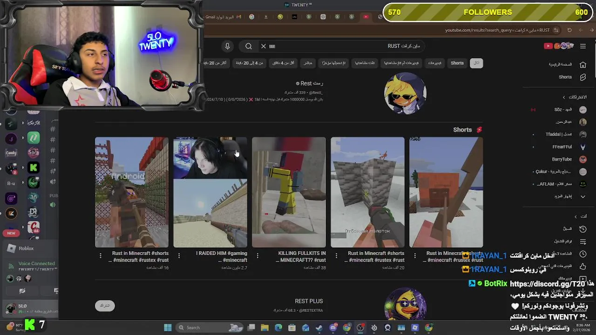Open three-dot menu of the 16-thousand-views Rust in Minecraft short

[x=100, y=255]
